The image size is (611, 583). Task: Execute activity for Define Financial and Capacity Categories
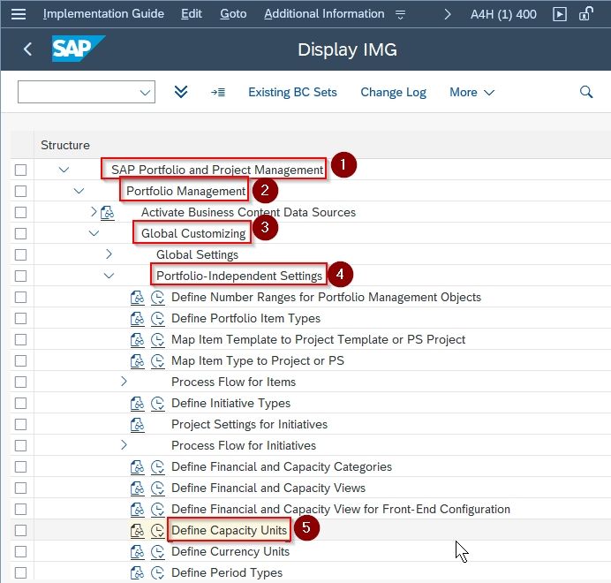[x=157, y=466]
